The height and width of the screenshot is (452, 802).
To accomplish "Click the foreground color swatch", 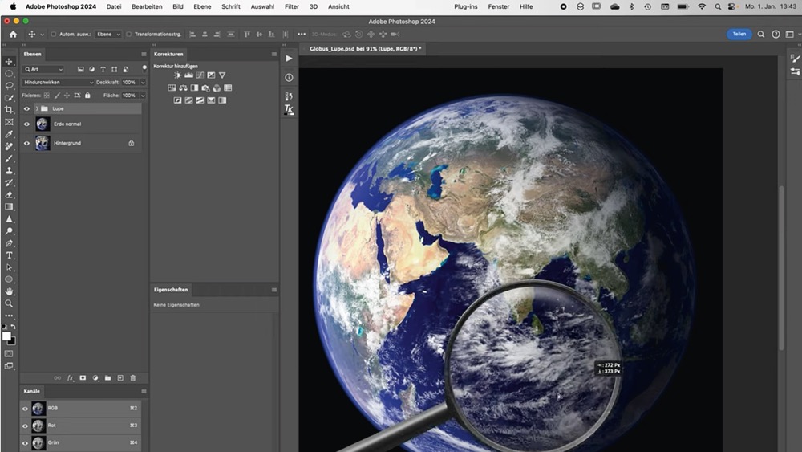I will pyautogui.click(x=6, y=336).
